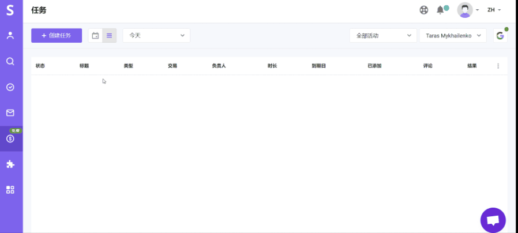Screen dimensions: 518x233
Task: Sort by the 到期日 column header
Action: click(319, 66)
